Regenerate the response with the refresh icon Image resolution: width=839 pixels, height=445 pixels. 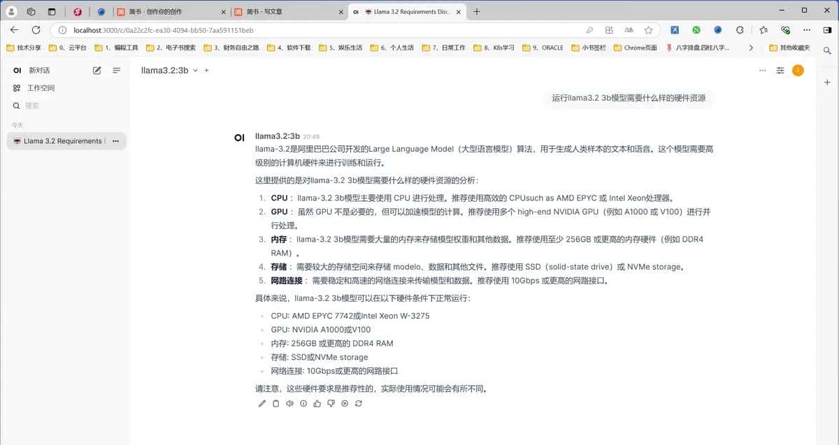[359, 403]
